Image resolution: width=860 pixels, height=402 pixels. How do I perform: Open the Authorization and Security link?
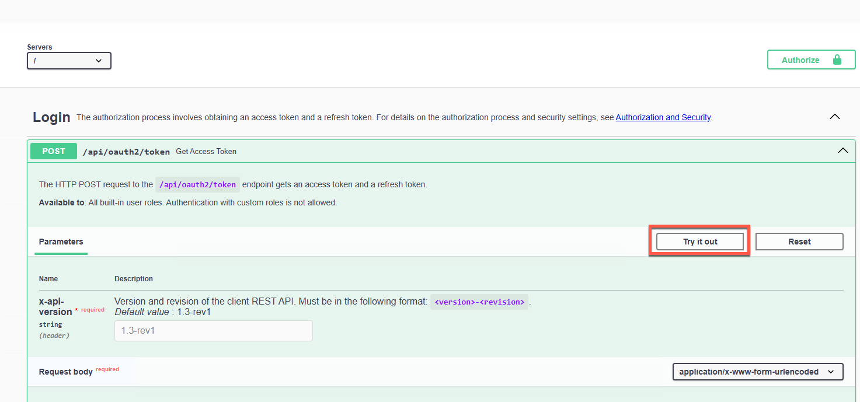pyautogui.click(x=663, y=117)
